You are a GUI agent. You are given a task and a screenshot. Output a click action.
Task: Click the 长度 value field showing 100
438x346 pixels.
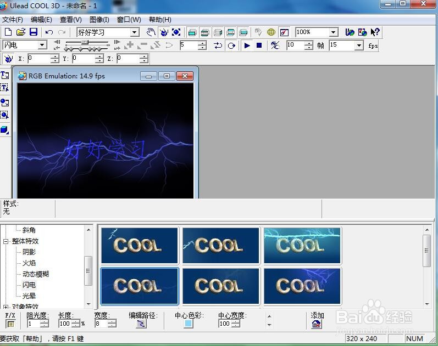[65, 324]
